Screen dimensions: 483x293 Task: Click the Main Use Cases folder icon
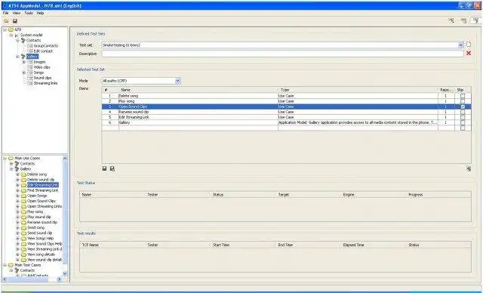point(11,159)
